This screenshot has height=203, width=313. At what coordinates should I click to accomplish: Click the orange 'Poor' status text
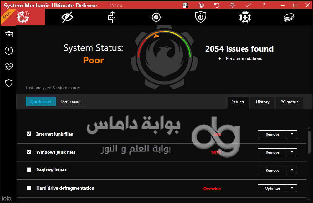click(x=93, y=60)
